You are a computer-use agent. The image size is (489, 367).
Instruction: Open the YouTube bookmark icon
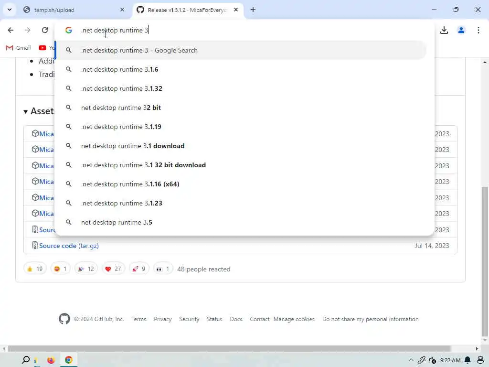(x=43, y=48)
